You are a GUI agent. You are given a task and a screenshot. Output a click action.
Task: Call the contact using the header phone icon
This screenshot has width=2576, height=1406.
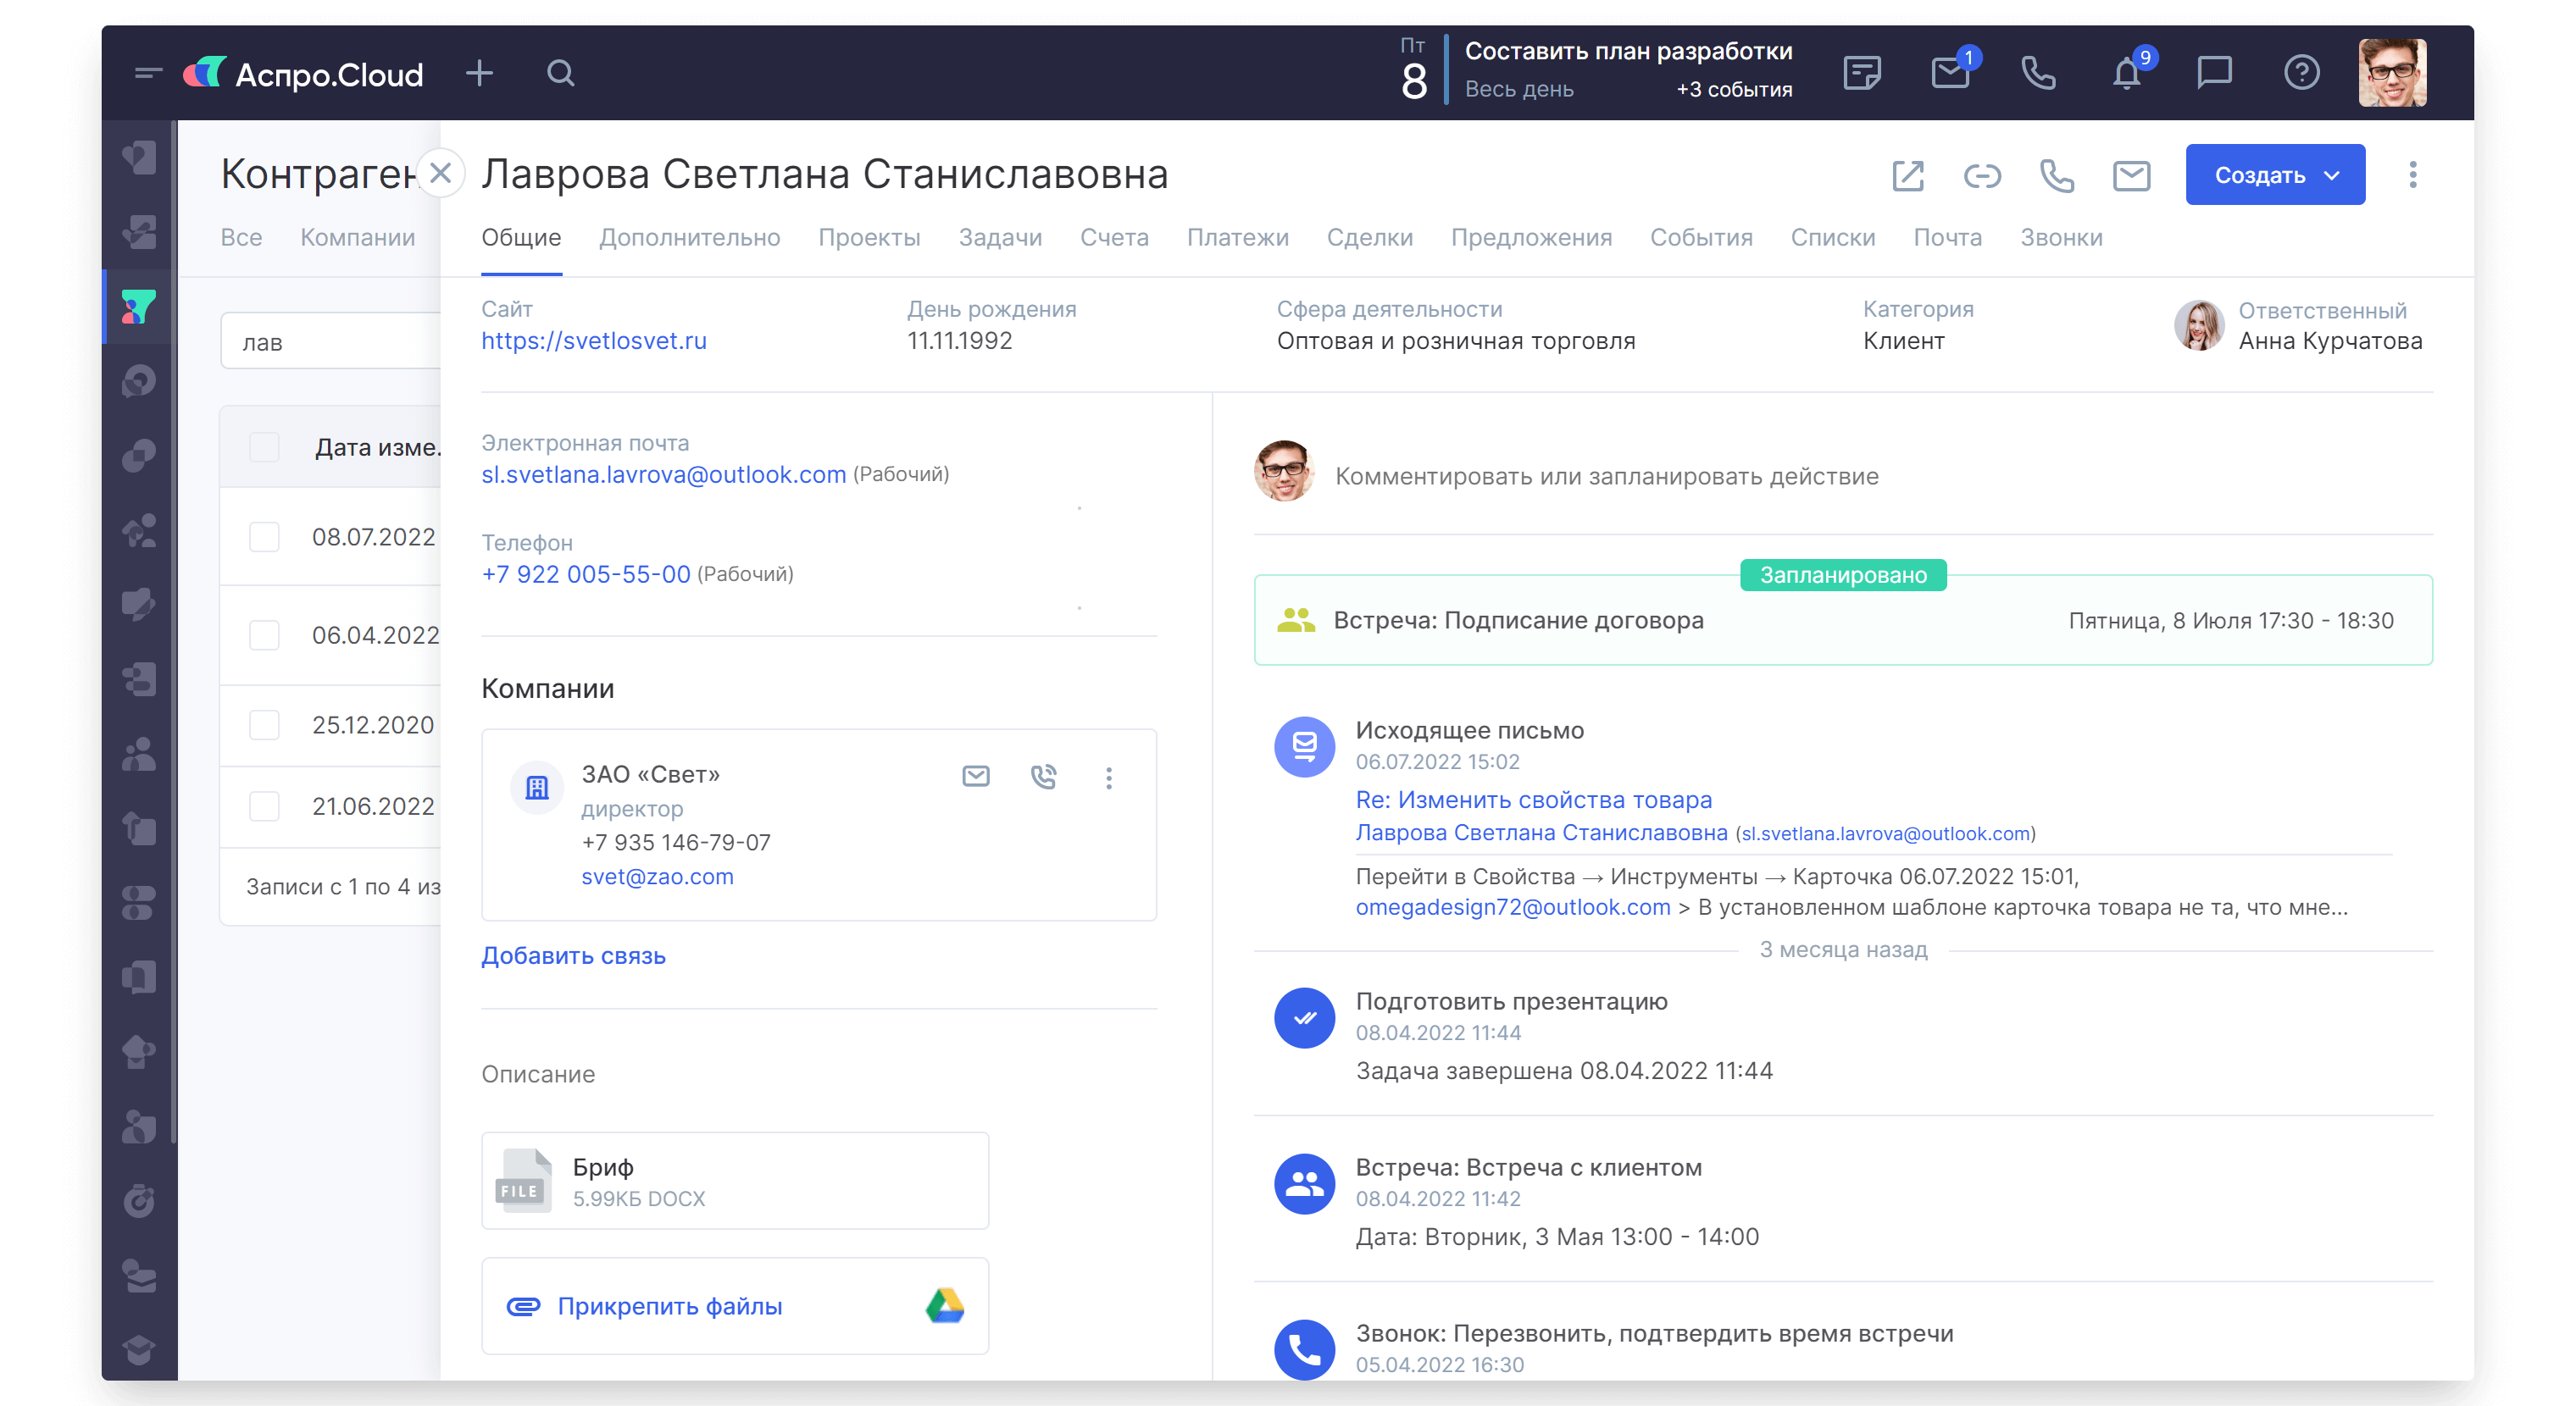(2056, 176)
